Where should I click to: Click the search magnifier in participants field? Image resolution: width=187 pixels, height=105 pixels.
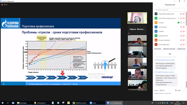point(157,10)
